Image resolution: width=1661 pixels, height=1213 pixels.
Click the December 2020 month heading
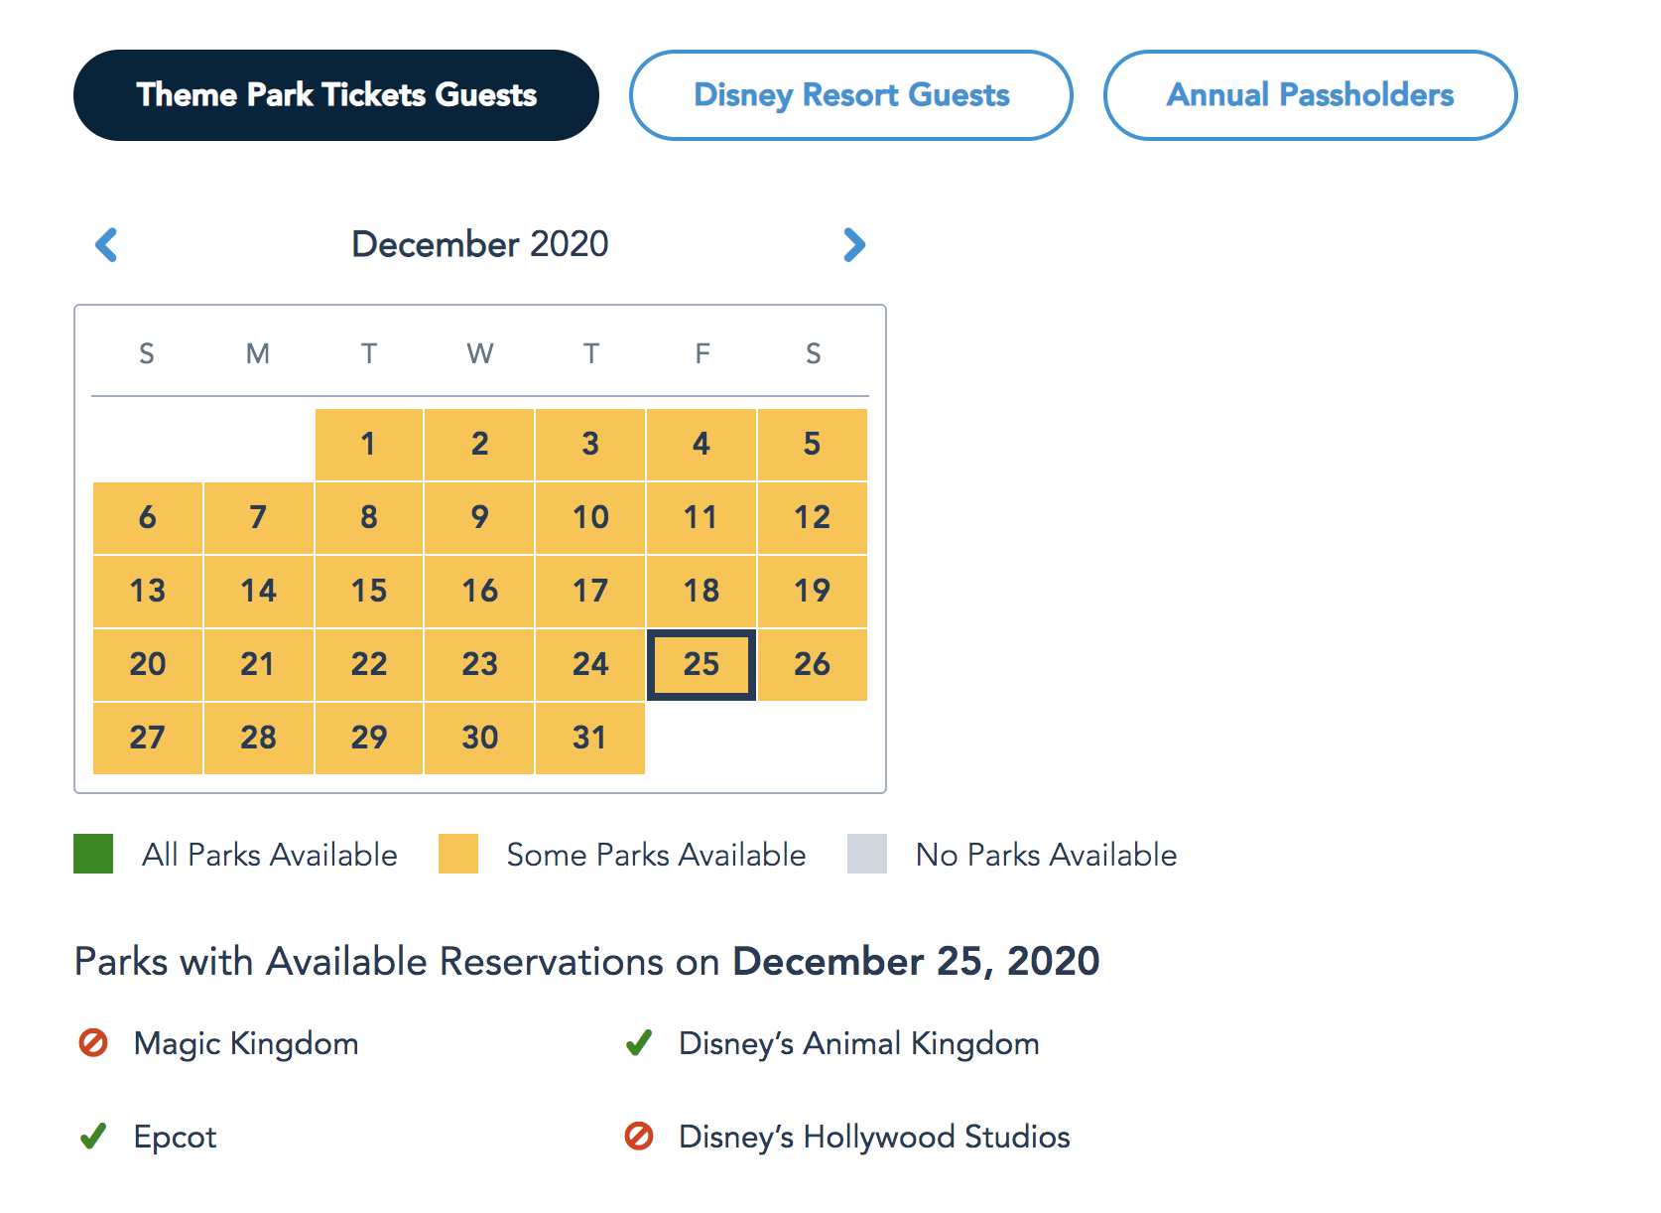click(480, 245)
